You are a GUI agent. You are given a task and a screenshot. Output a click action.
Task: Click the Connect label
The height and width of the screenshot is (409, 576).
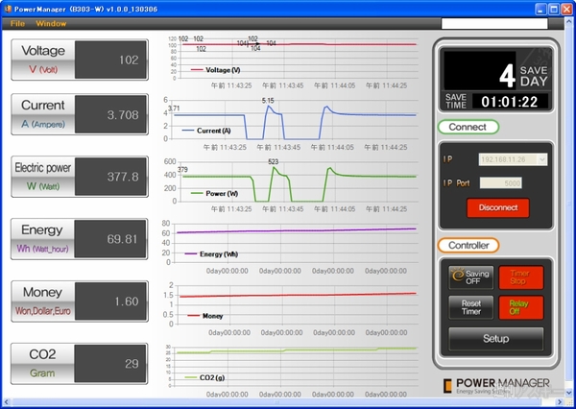coord(468,127)
